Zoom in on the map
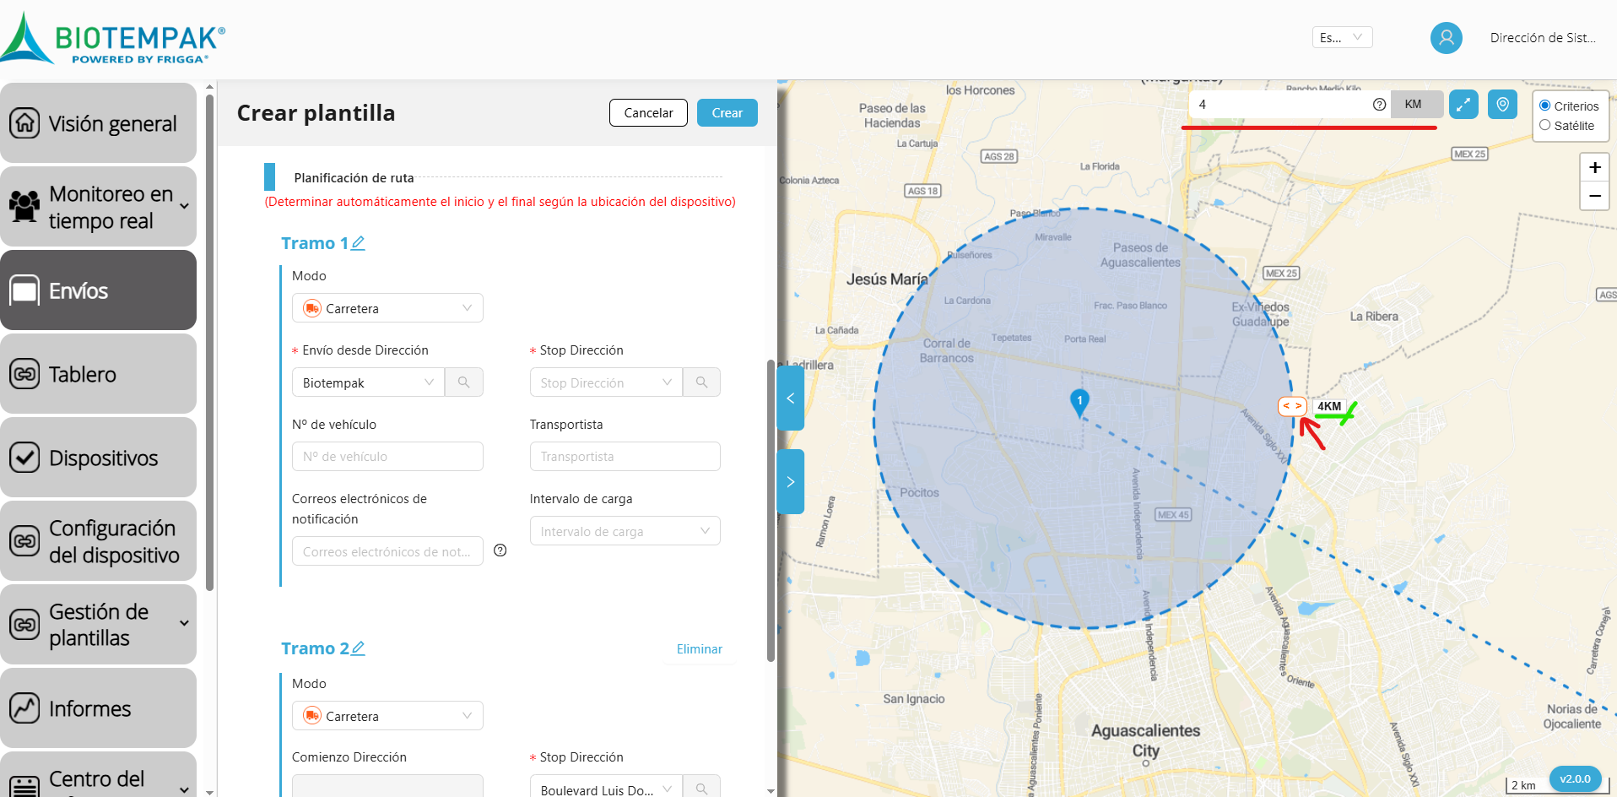 click(1594, 167)
